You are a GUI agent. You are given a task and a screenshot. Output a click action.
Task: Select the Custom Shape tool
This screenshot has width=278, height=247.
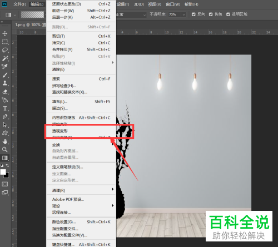(x=5, y=133)
